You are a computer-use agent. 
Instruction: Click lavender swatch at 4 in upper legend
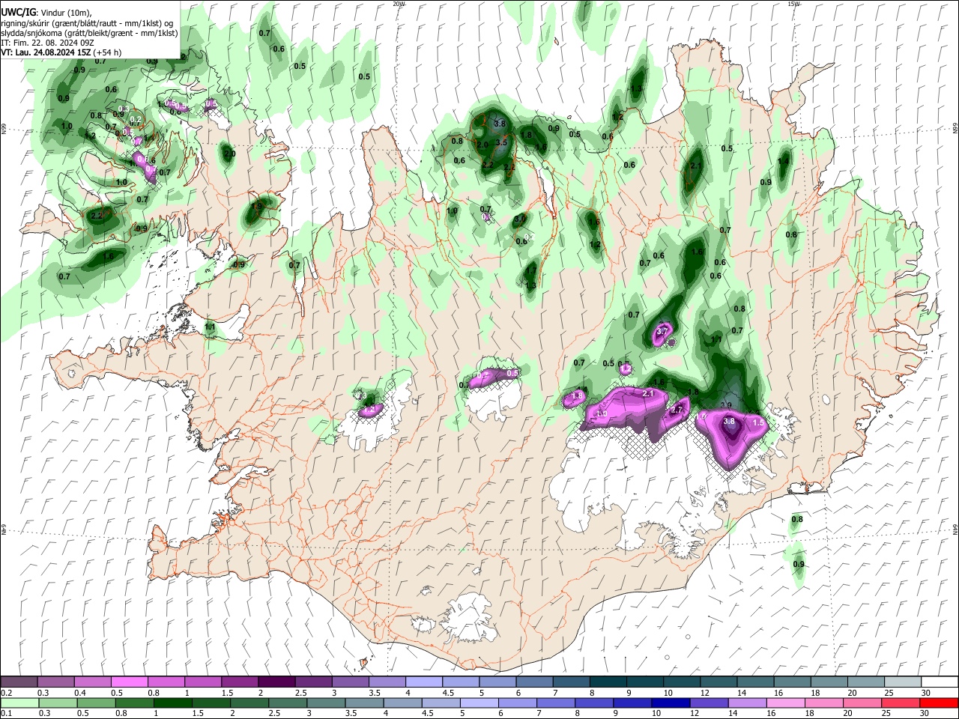pos(423,682)
